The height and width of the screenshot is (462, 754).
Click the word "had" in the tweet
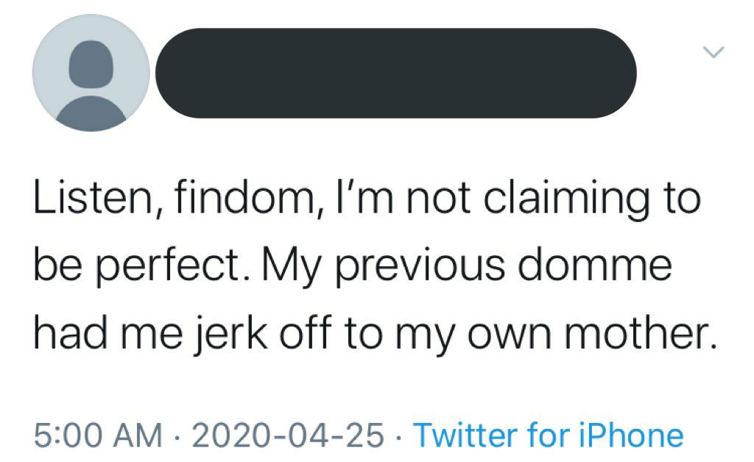[x=71, y=332]
